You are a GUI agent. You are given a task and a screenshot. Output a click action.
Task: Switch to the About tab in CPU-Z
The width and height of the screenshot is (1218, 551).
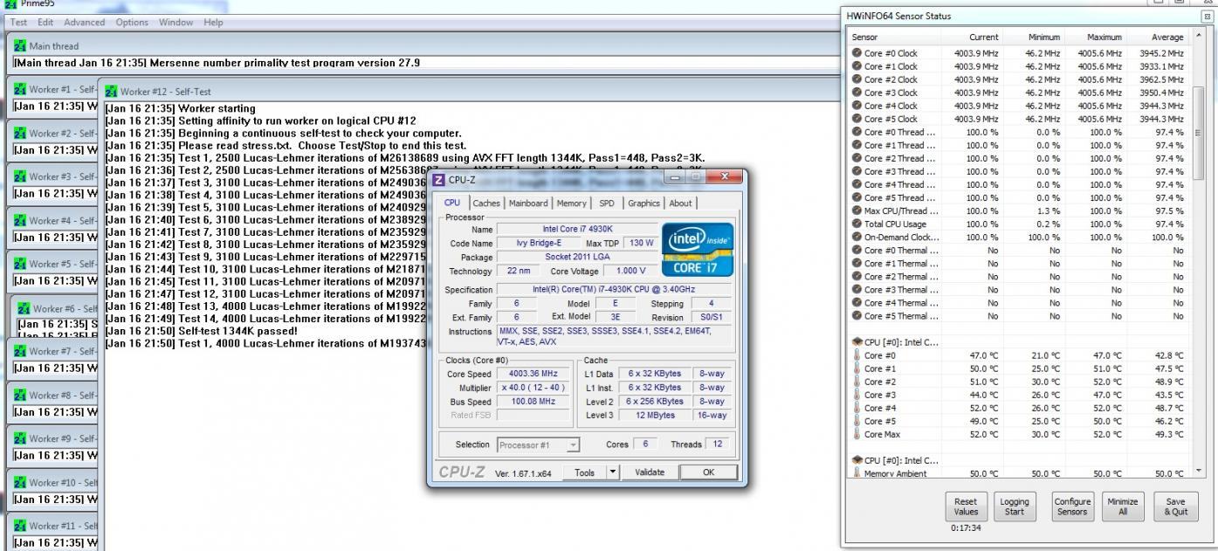coord(680,203)
